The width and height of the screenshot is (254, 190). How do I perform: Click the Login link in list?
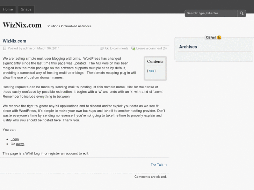coord(15,139)
